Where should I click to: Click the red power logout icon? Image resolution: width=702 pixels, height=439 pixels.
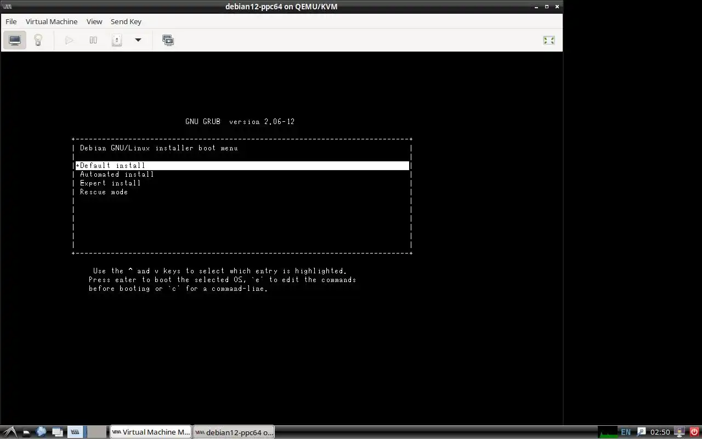tap(694, 432)
